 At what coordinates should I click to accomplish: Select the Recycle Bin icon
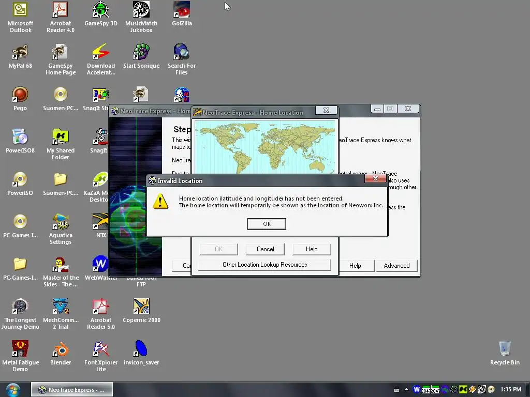click(x=505, y=353)
